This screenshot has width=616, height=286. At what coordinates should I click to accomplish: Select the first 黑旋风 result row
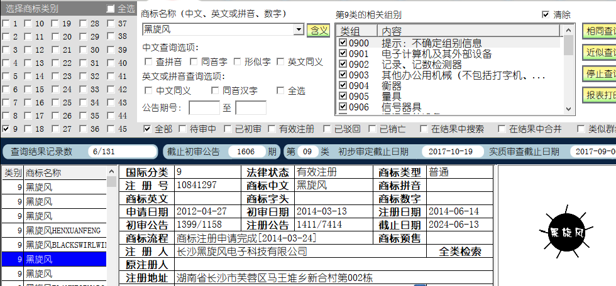(54, 188)
